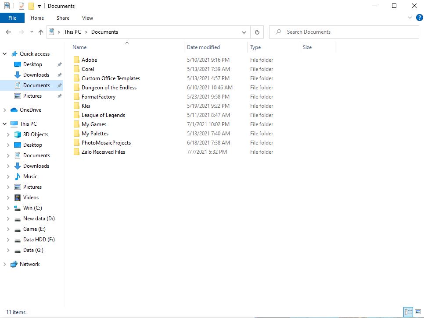Select the Zalo Received Files folder icon

pos(76,152)
